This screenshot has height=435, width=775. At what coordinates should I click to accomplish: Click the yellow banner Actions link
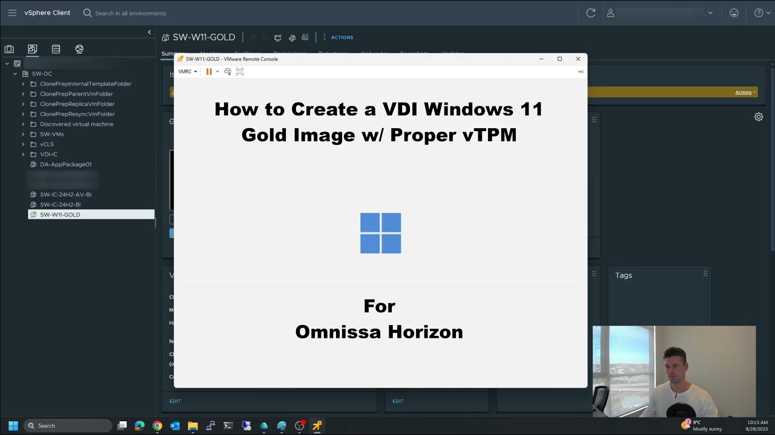745,92
